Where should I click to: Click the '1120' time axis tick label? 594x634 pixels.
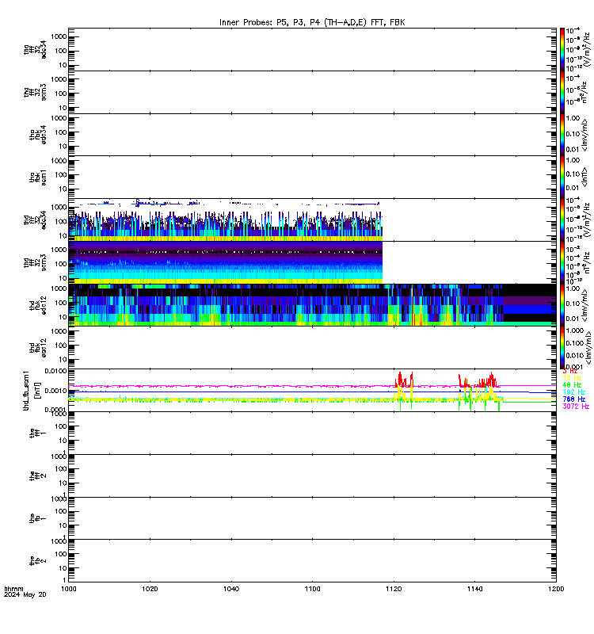point(394,589)
